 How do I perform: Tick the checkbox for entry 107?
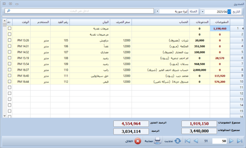click(x=9, y=52)
